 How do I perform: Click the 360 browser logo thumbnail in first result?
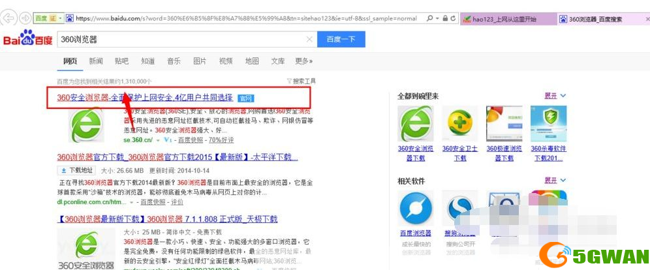click(x=86, y=125)
